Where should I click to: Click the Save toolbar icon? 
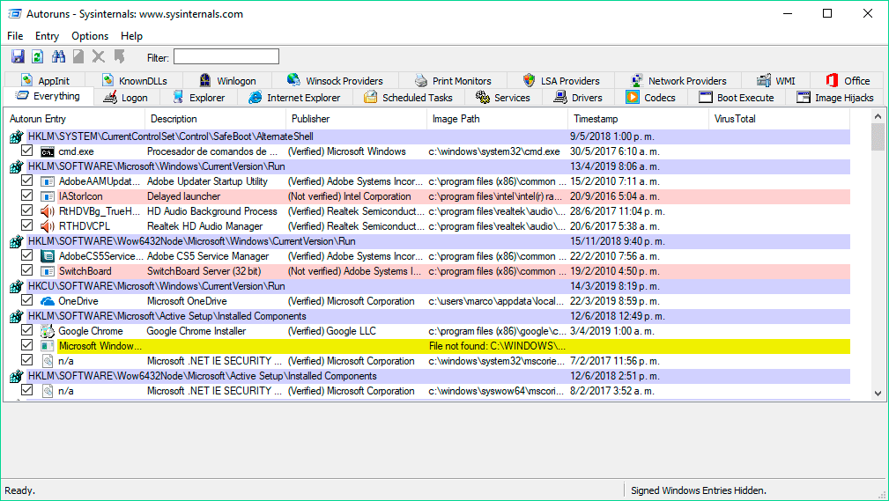click(19, 56)
